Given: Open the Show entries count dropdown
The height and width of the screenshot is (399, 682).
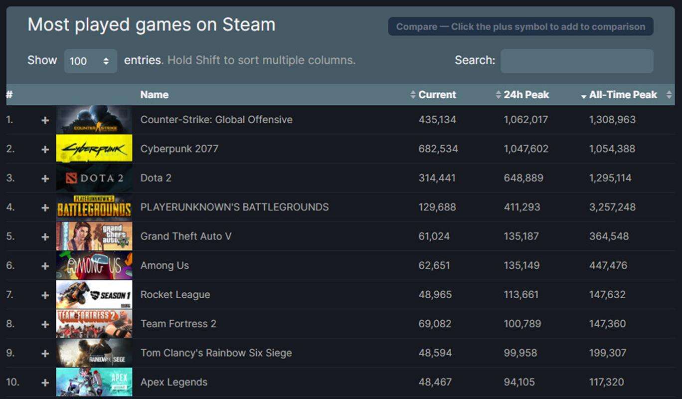Looking at the screenshot, I should click(x=90, y=61).
